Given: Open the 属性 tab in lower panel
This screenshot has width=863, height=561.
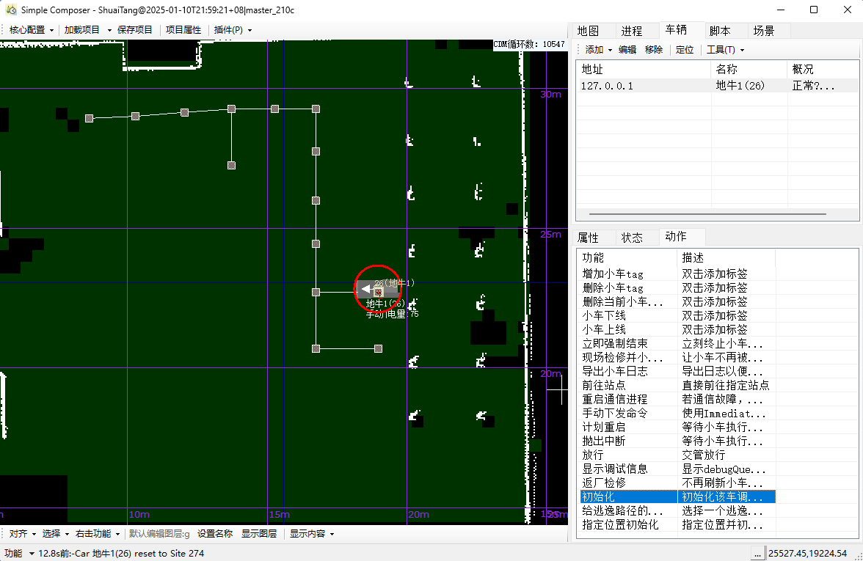Looking at the screenshot, I should [x=588, y=237].
